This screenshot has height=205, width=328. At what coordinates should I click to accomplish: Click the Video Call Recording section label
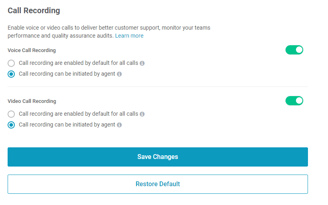[32, 101]
